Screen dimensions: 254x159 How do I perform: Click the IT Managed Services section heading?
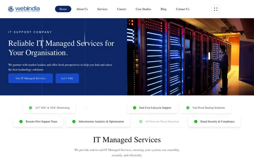point(127,140)
